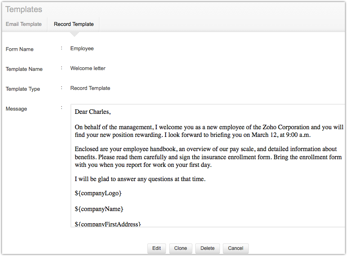347x256 pixels.
Task: Click the Record Template value beside Template Type
Action: 90,88
